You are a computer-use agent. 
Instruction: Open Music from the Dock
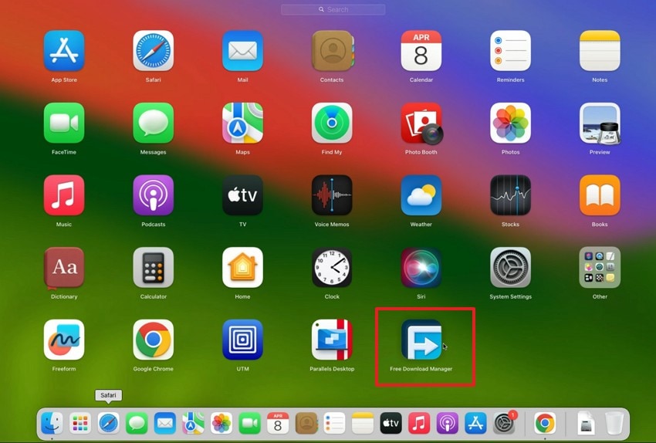[419, 424]
